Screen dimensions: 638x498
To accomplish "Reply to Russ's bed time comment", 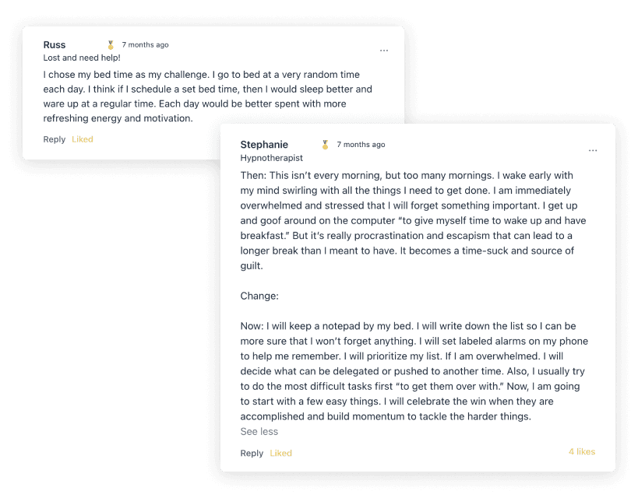I will [55, 139].
